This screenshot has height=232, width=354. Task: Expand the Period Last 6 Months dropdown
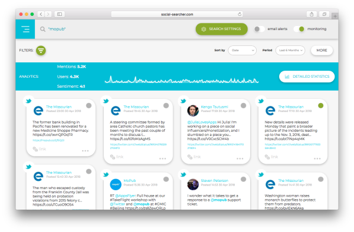(290, 50)
